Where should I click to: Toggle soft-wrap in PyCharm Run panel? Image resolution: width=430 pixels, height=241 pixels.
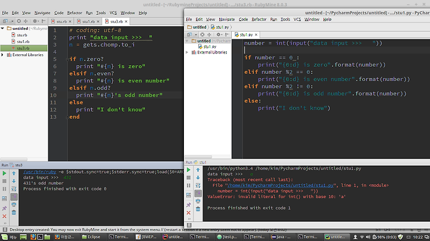198,186
